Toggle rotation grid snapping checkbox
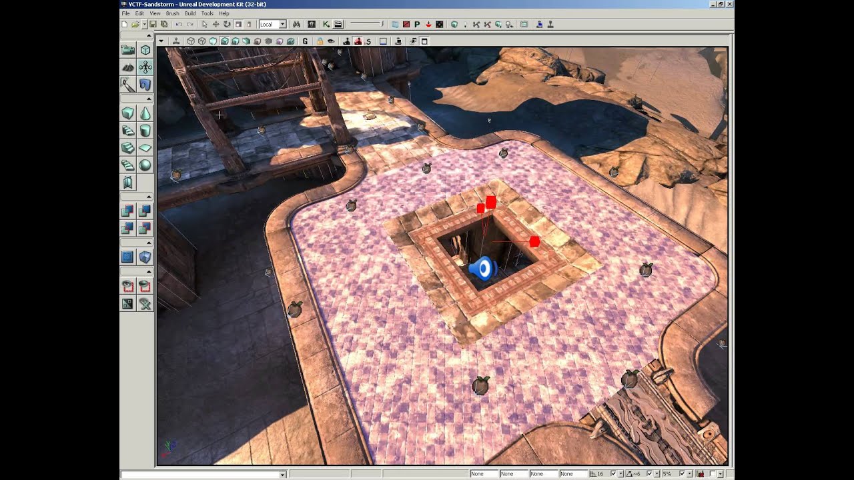The height and width of the screenshot is (480, 854). coord(651,474)
